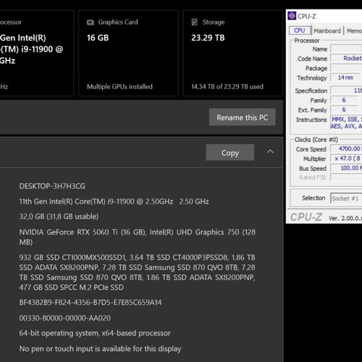This screenshot has height=362, width=362.
Task: Click the CPU-Z application logo icon
Action: pos(292,16)
